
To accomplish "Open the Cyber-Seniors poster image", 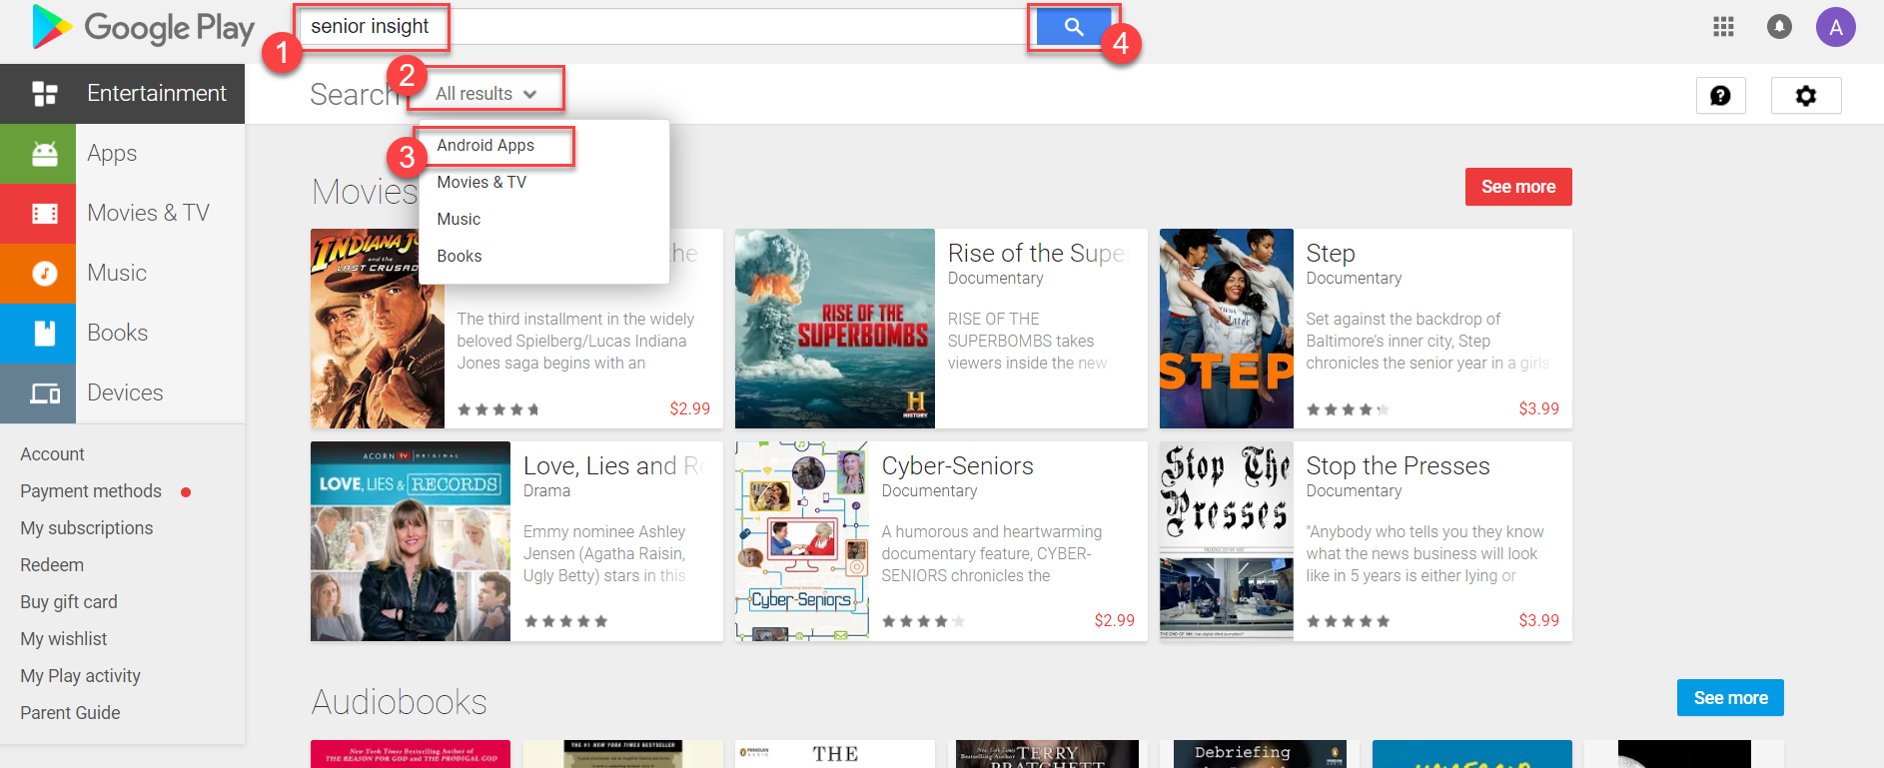I will pyautogui.click(x=802, y=541).
